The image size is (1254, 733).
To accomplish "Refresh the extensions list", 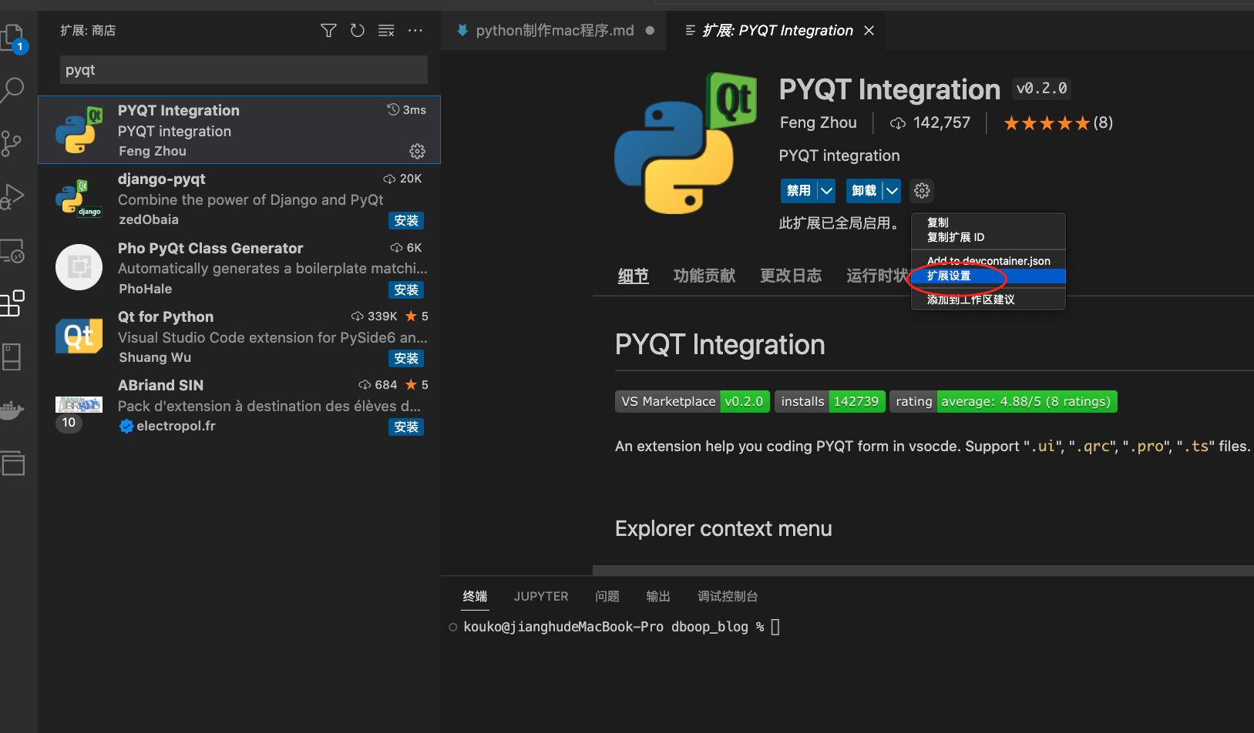I will tap(357, 31).
